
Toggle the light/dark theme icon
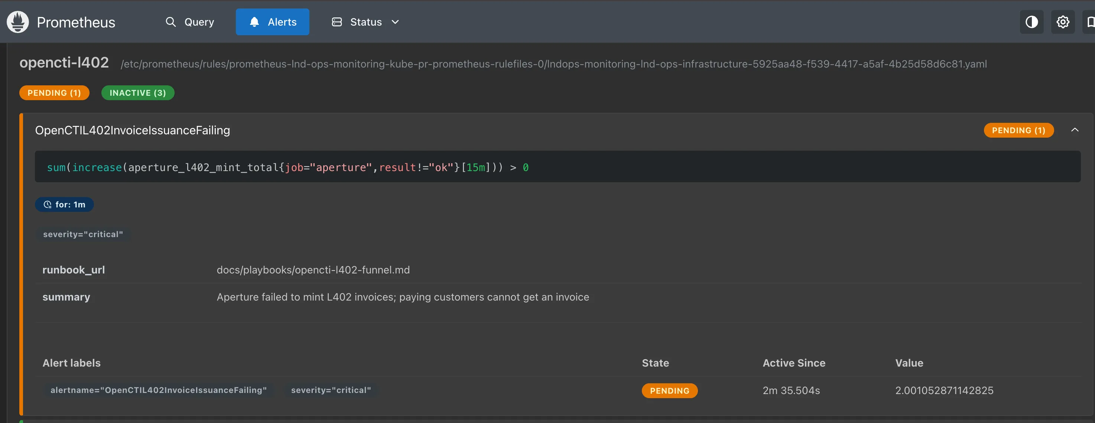(1031, 22)
